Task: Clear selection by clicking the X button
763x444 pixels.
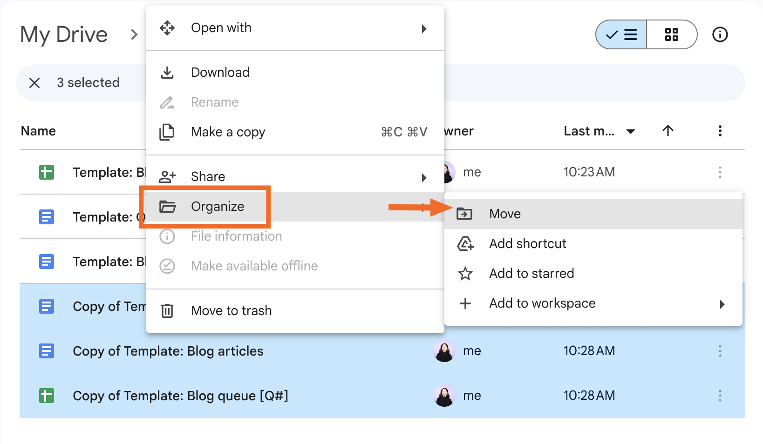Action: click(34, 82)
